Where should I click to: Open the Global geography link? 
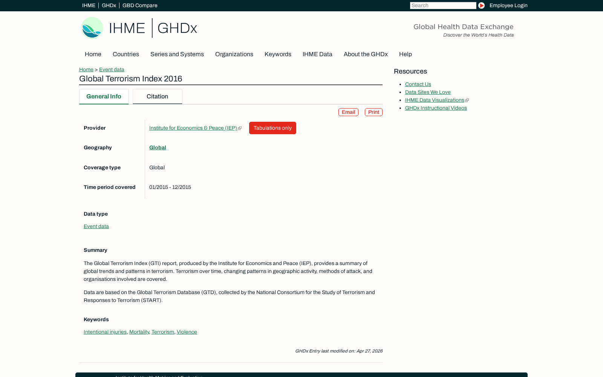click(x=158, y=148)
